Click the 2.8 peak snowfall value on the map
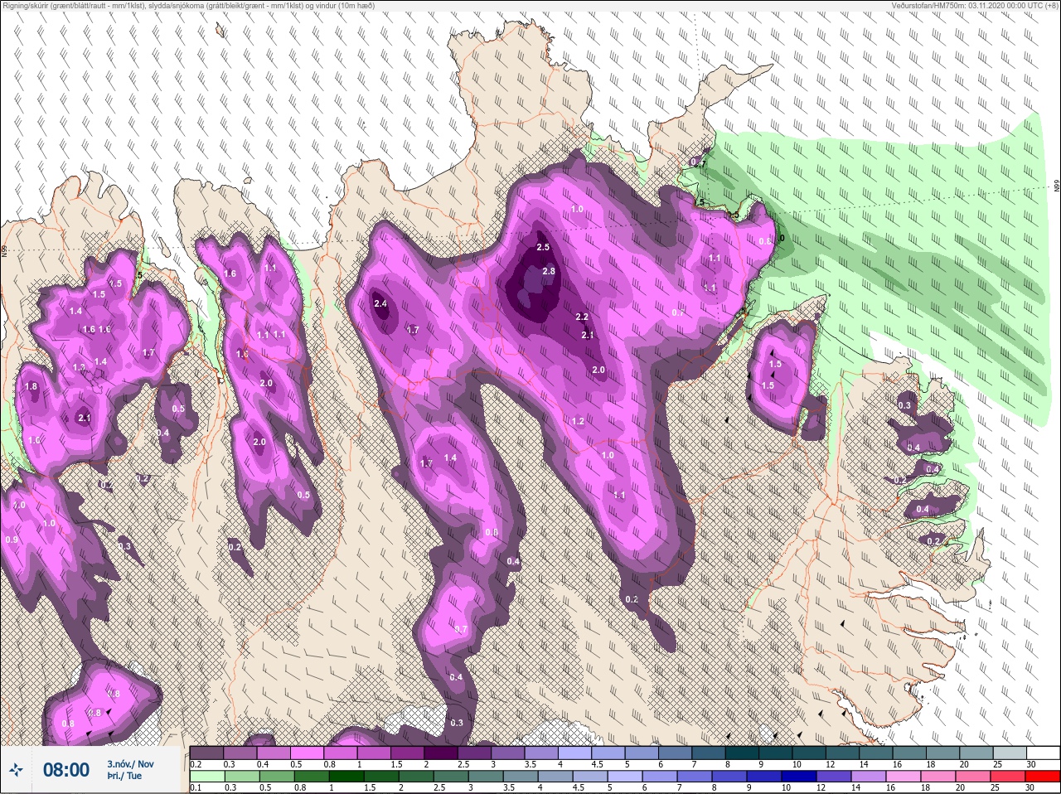 tap(548, 271)
